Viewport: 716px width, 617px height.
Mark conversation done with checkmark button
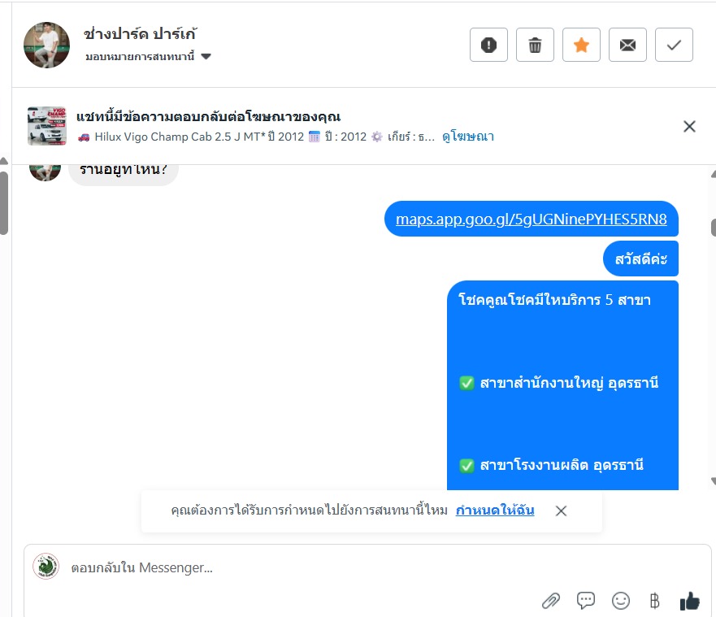click(674, 45)
